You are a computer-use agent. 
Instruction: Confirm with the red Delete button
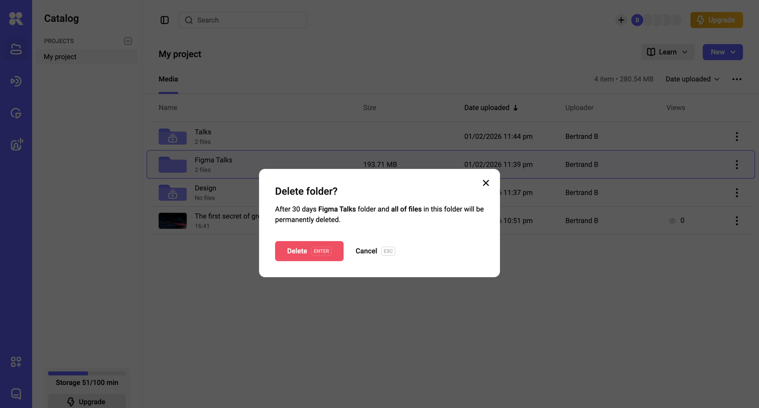tap(309, 251)
